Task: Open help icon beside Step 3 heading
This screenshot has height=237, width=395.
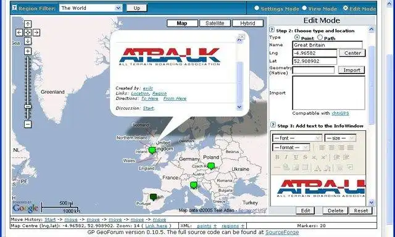Action: 273,125
